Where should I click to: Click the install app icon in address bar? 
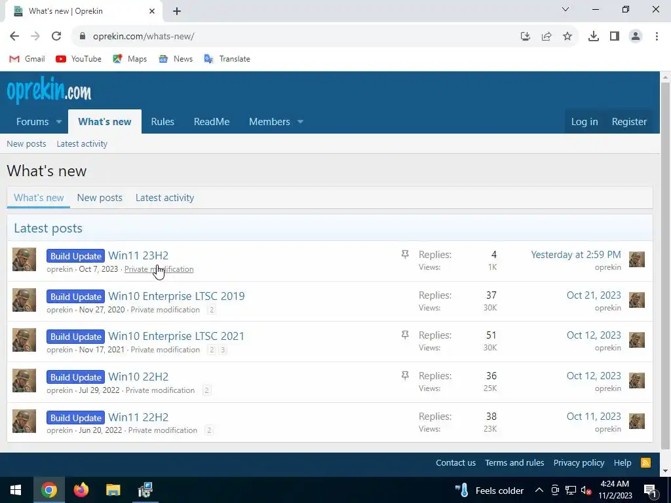tap(525, 37)
